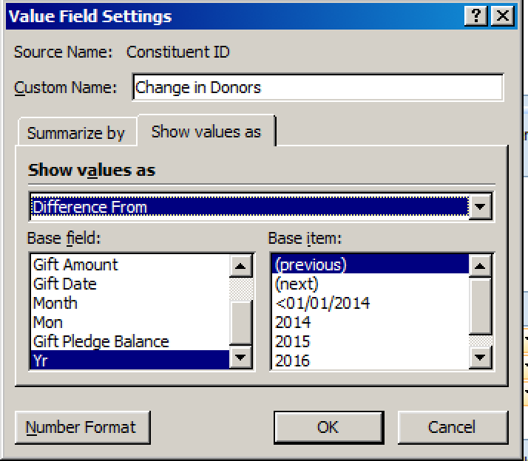Click in the Custom Name text field
Image resolution: width=528 pixels, height=461 pixels.
[317, 87]
